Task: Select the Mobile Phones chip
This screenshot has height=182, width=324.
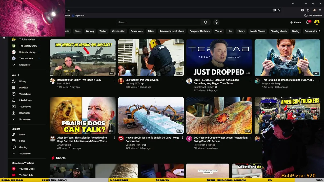Action: click(258, 31)
